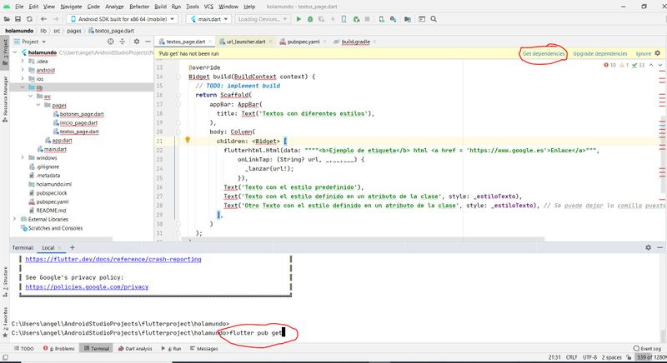667x363 pixels.
Task: Click the green Run button icon
Action: pyautogui.click(x=298, y=19)
